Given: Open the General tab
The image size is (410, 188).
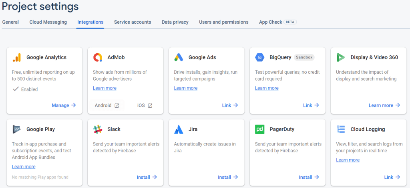Looking at the screenshot, I should click(x=10, y=22).
